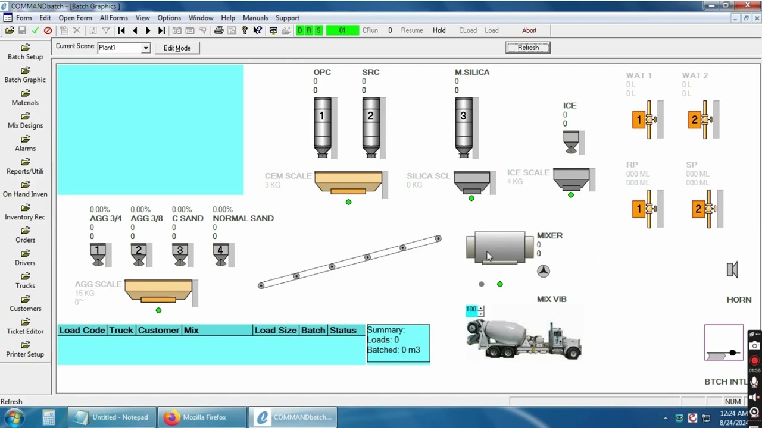This screenshot has width=762, height=428.
Task: Click the Hold command
Action: [439, 30]
